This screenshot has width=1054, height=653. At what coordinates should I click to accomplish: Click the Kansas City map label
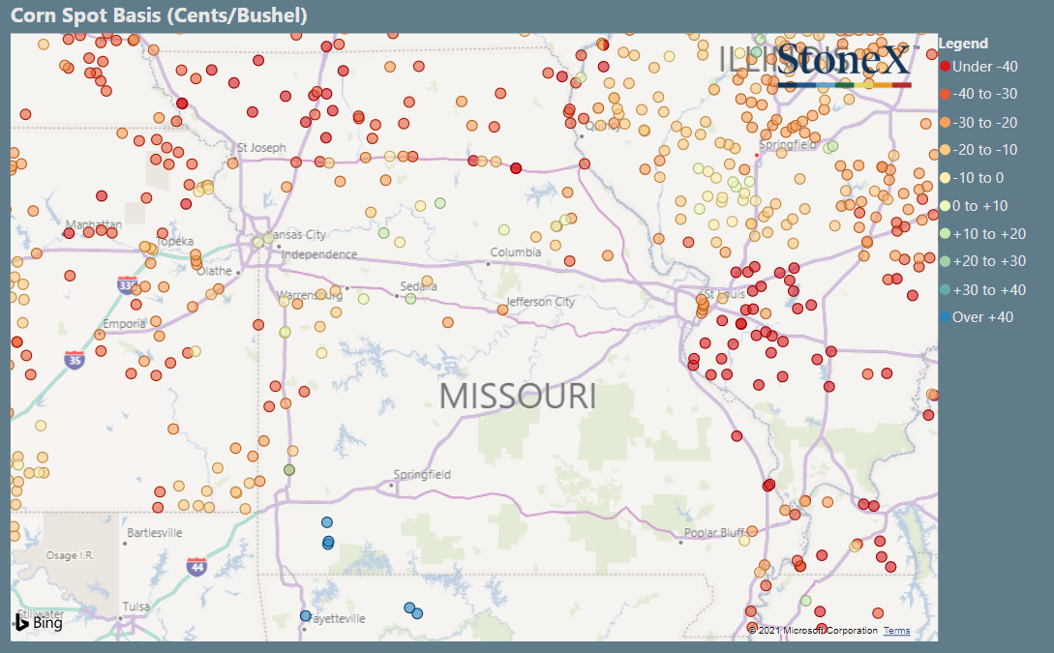coord(296,234)
